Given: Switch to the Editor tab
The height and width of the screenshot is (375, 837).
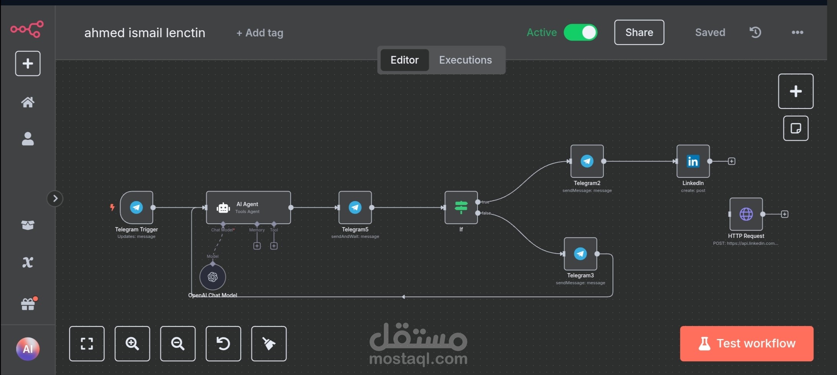Looking at the screenshot, I should 404,60.
